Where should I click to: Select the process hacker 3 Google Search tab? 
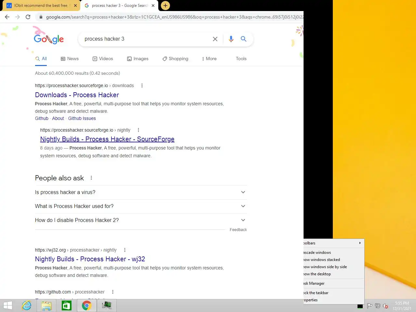119,6
